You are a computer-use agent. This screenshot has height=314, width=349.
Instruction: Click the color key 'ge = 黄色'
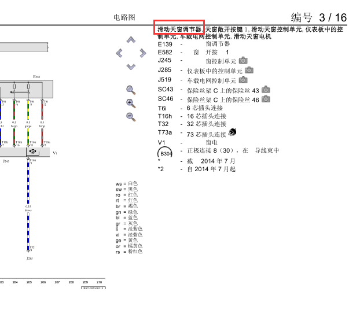127,241
